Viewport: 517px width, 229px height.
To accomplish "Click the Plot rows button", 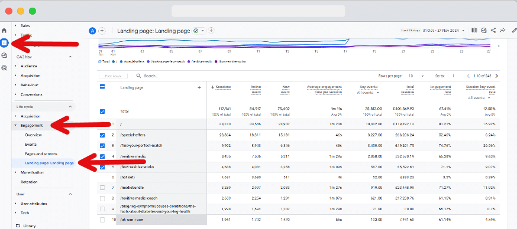I will click(x=113, y=76).
